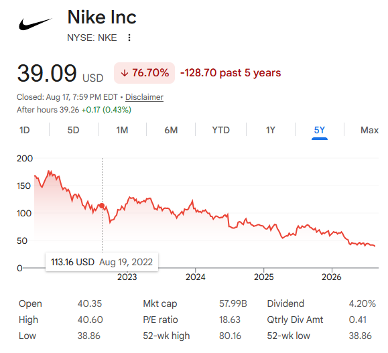Select the active 5Y tab

[320, 130]
